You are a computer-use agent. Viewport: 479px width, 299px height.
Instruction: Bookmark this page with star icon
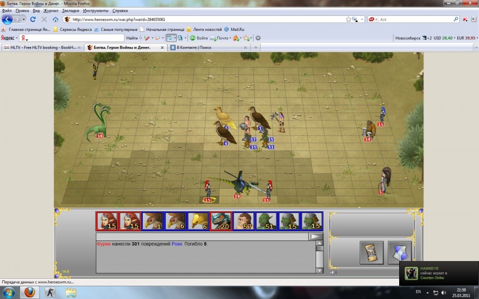coord(348,19)
